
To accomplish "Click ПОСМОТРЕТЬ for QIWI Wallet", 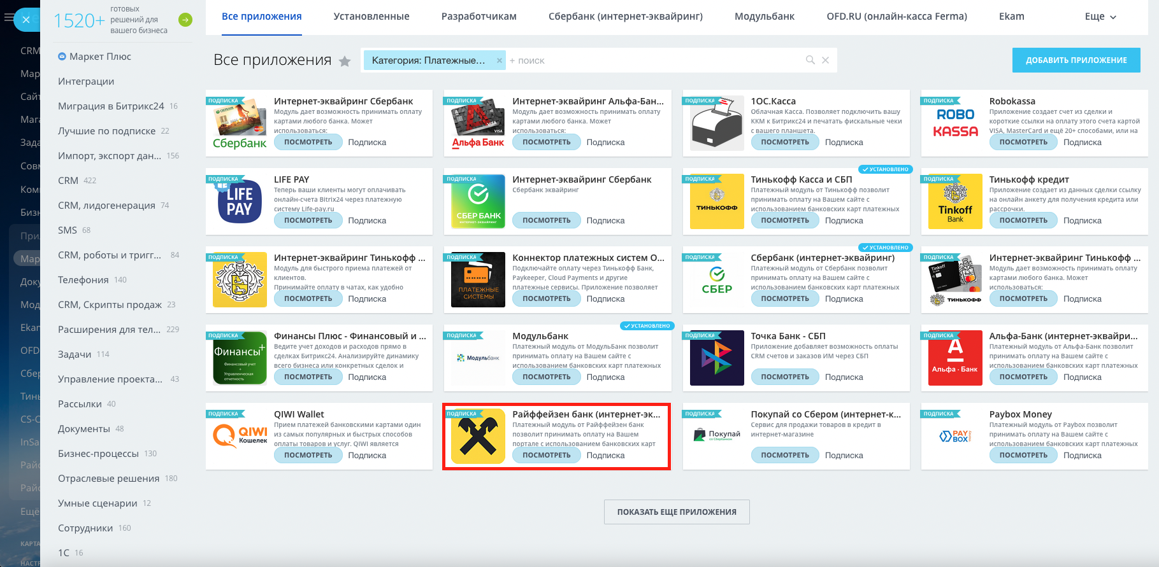I will click(308, 456).
